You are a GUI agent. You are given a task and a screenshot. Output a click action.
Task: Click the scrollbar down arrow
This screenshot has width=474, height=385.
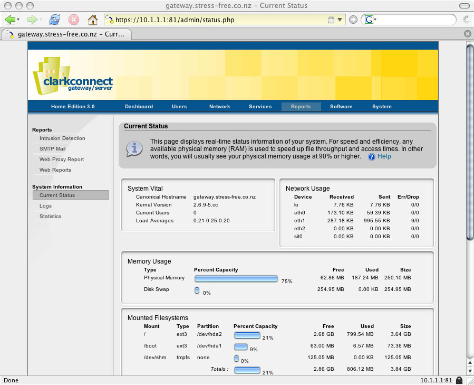[x=470, y=371]
